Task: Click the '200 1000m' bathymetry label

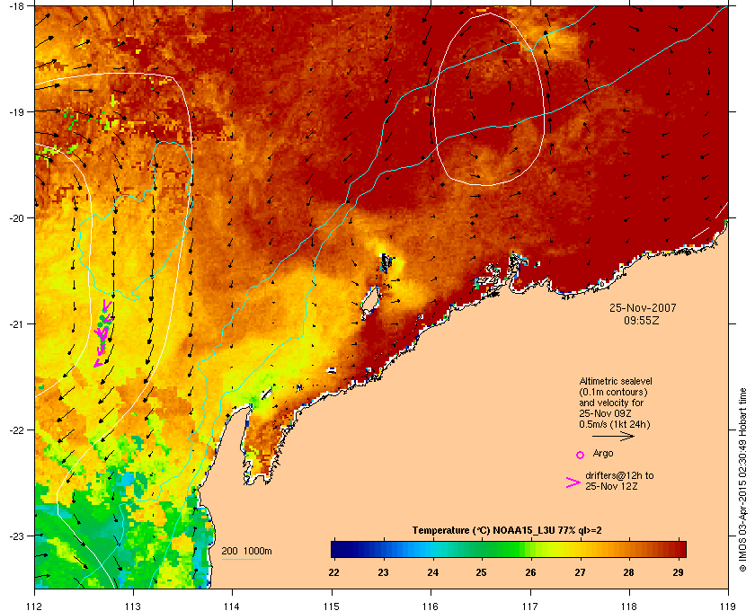Action: tap(246, 551)
